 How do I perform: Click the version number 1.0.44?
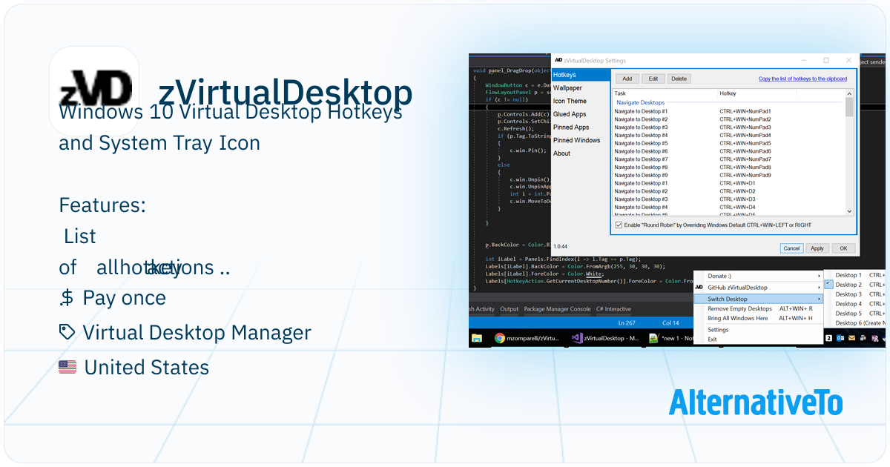pyautogui.click(x=561, y=246)
